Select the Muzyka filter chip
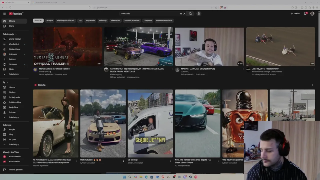This screenshot has width=320, height=180. coord(49,20)
